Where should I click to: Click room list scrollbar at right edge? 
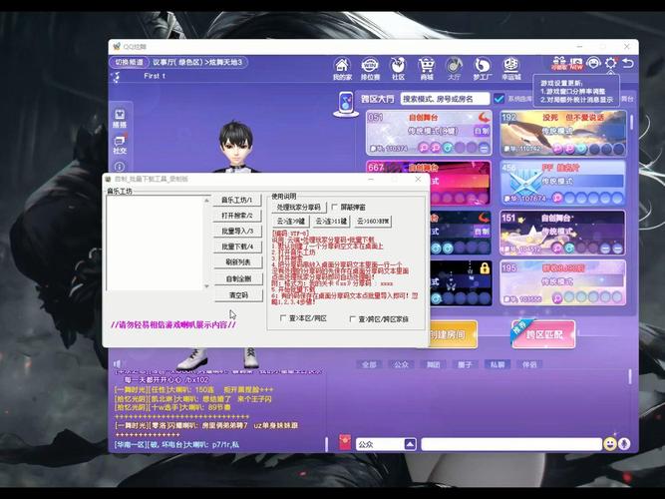[x=631, y=123]
